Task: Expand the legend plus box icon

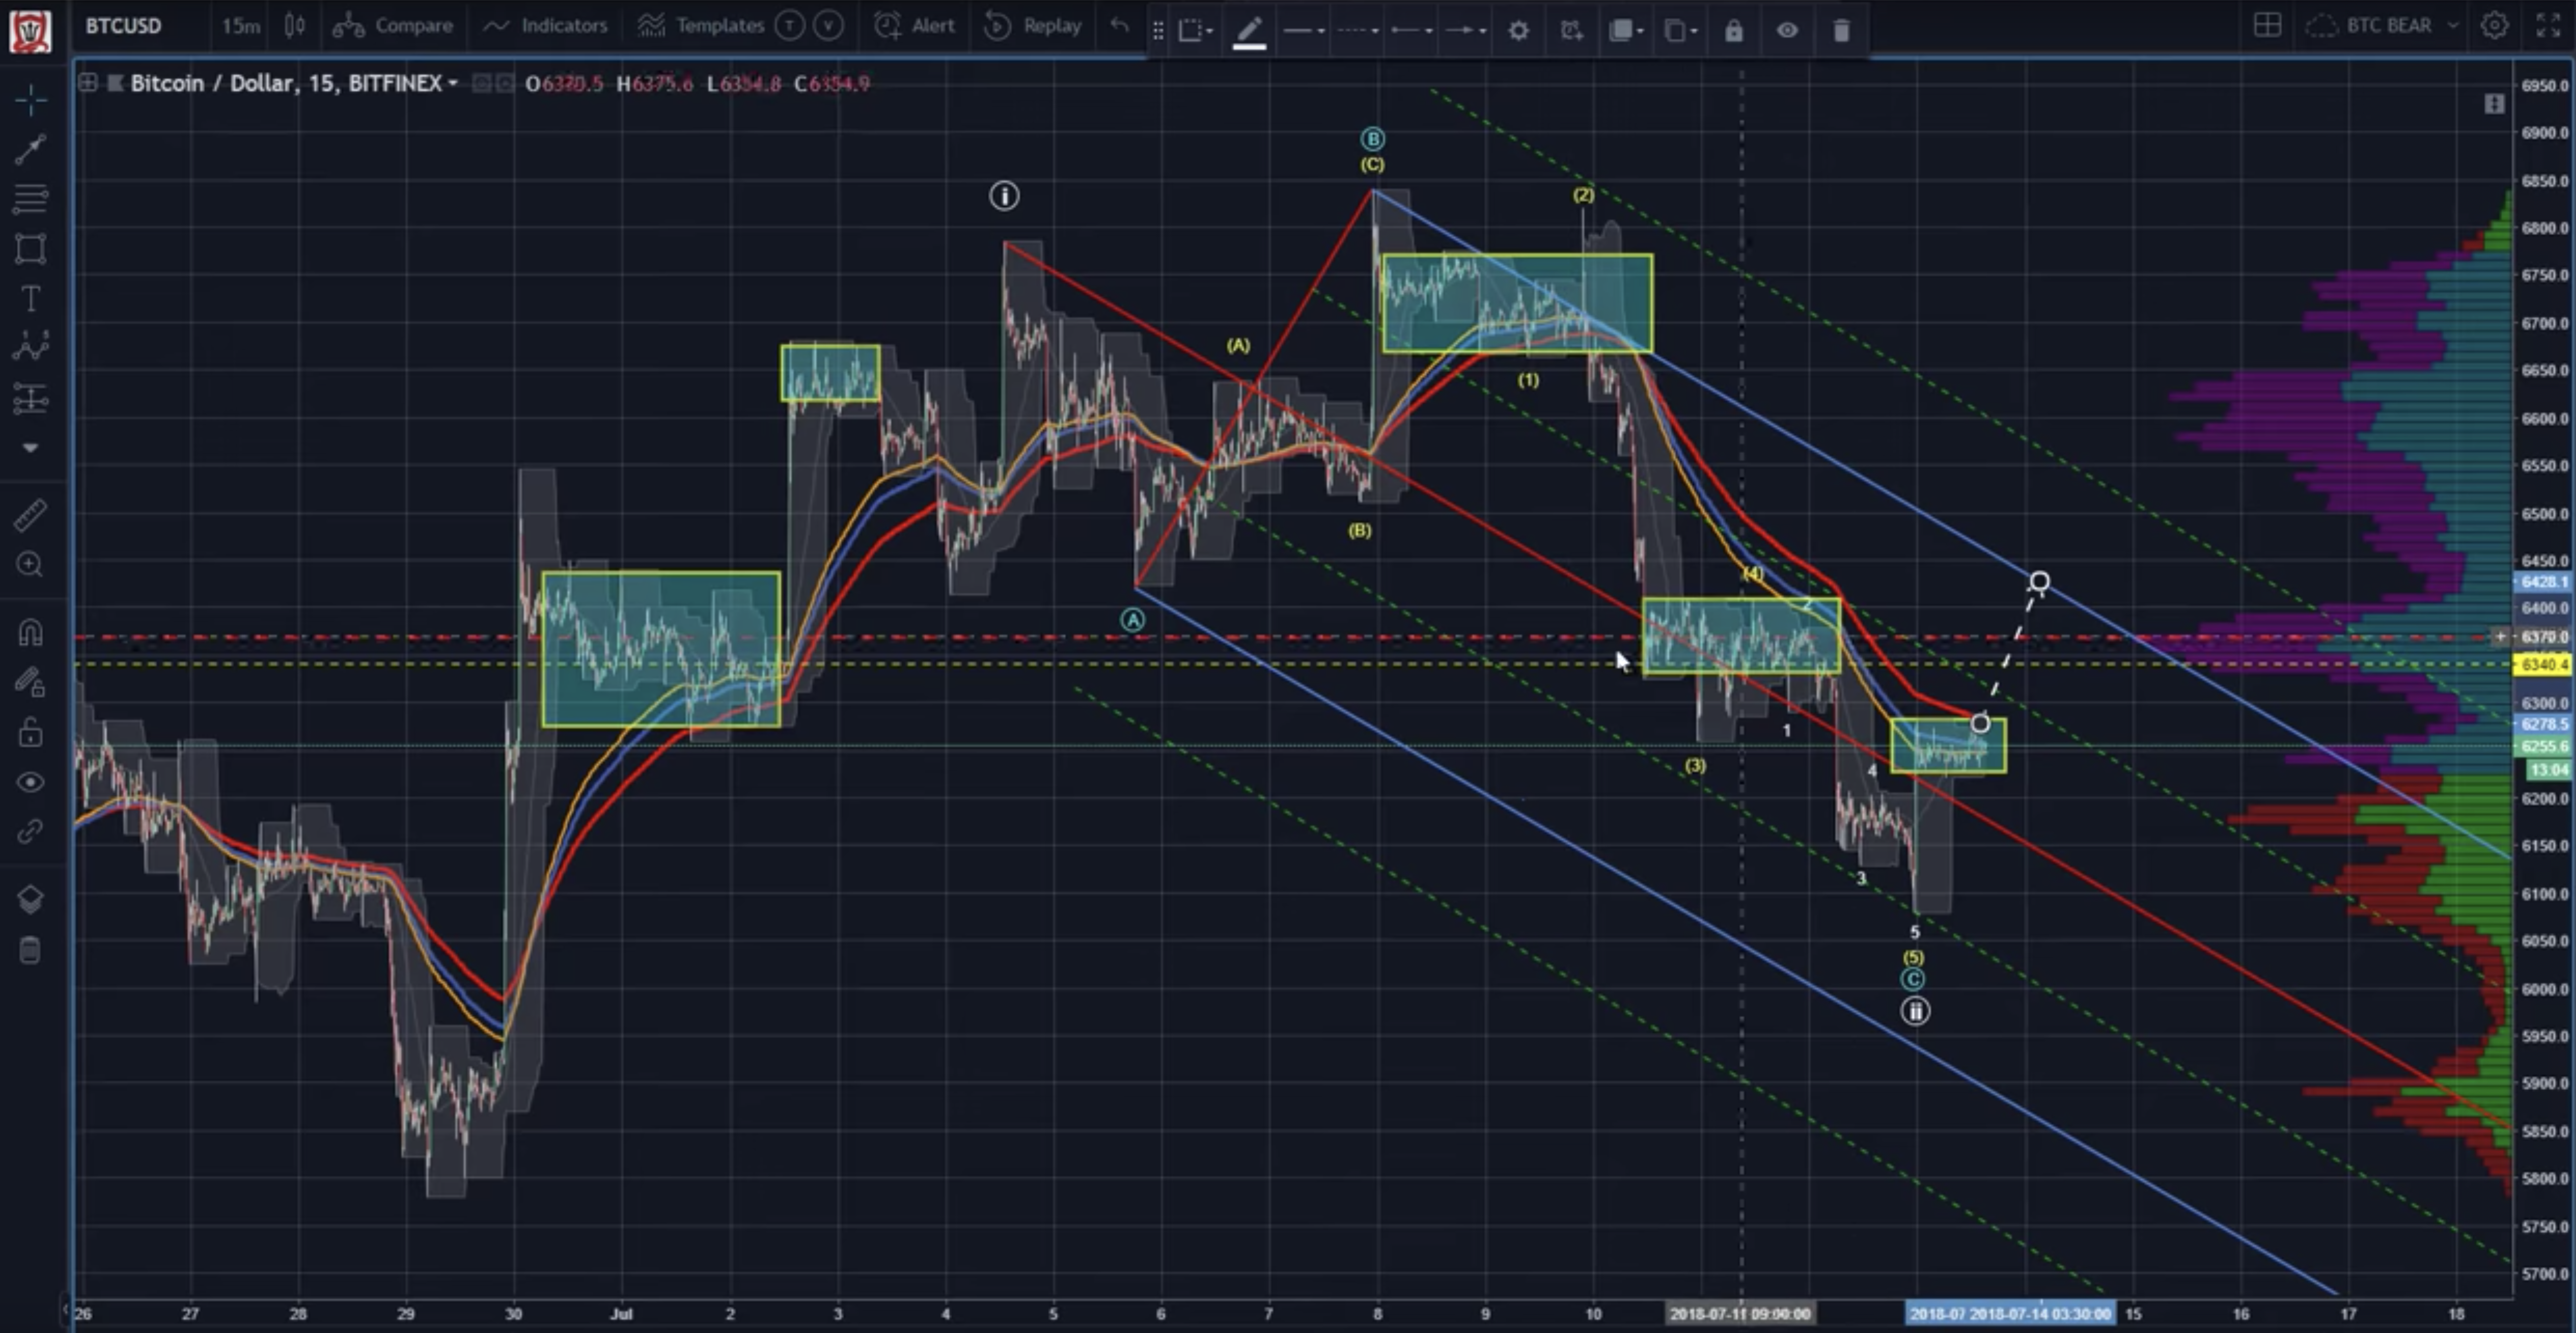Action: click(88, 83)
